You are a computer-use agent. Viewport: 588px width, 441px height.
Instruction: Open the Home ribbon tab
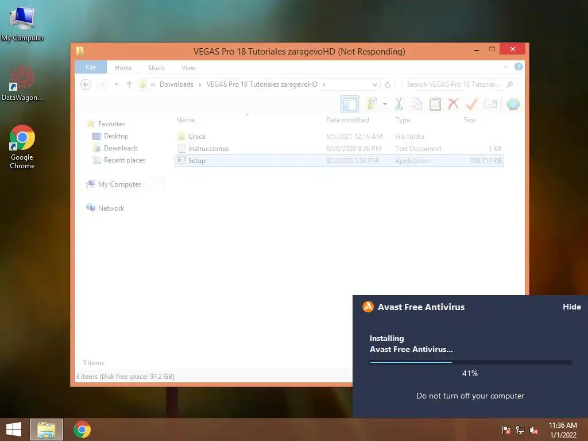point(123,68)
